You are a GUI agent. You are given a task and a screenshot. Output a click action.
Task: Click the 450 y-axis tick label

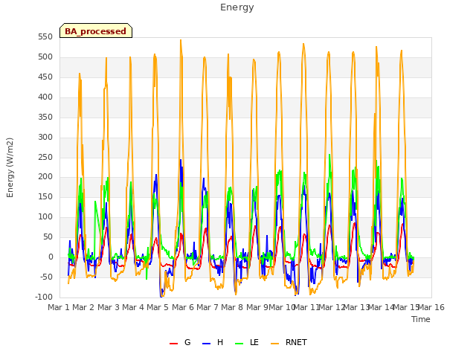pyautogui.click(x=45, y=77)
